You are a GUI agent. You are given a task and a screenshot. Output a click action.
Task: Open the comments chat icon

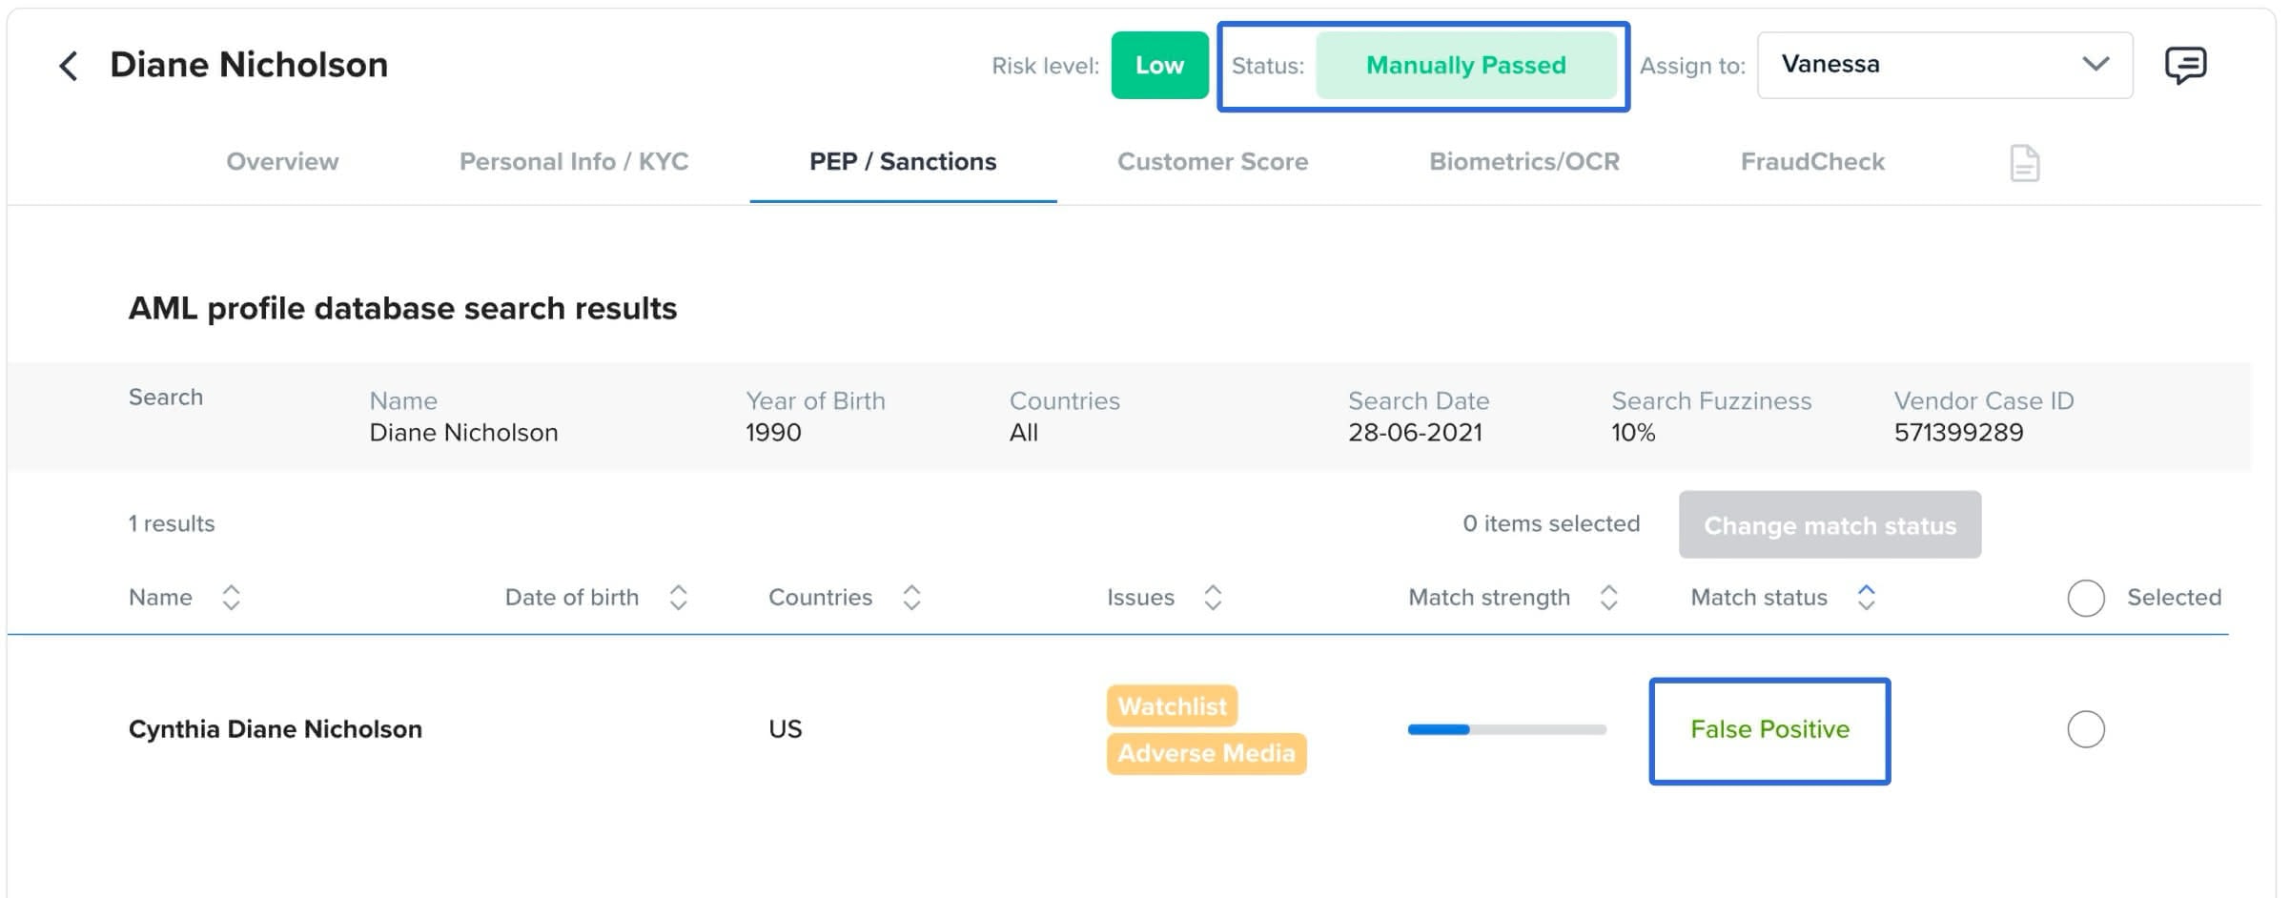[2185, 66]
